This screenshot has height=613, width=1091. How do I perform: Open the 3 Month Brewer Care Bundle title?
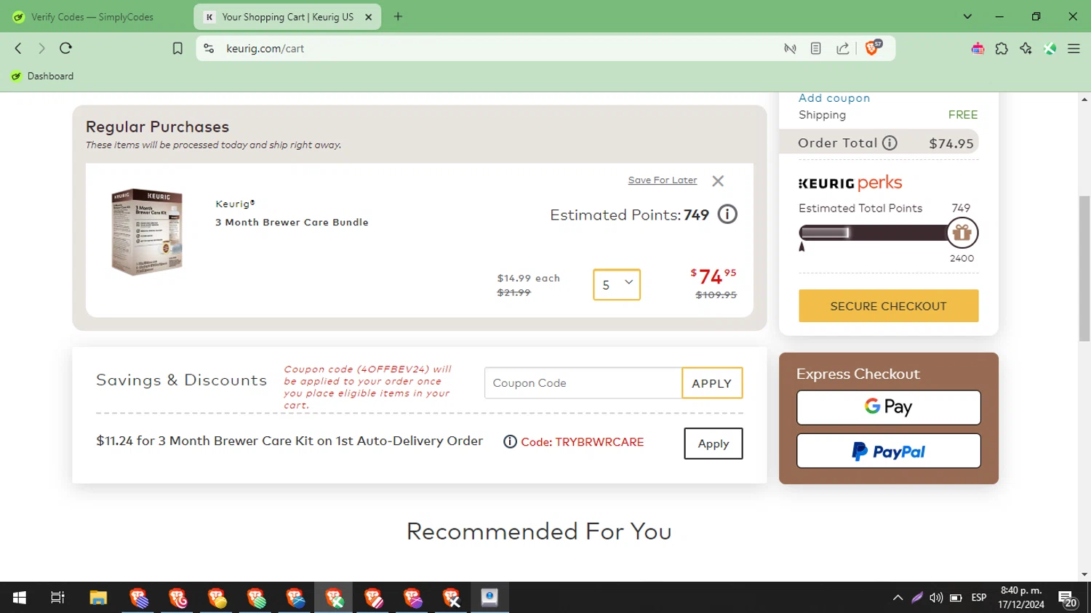tap(292, 223)
